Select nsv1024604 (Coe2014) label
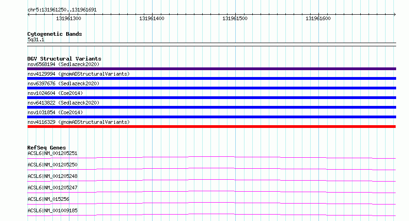The image size is (409, 221). pos(55,93)
